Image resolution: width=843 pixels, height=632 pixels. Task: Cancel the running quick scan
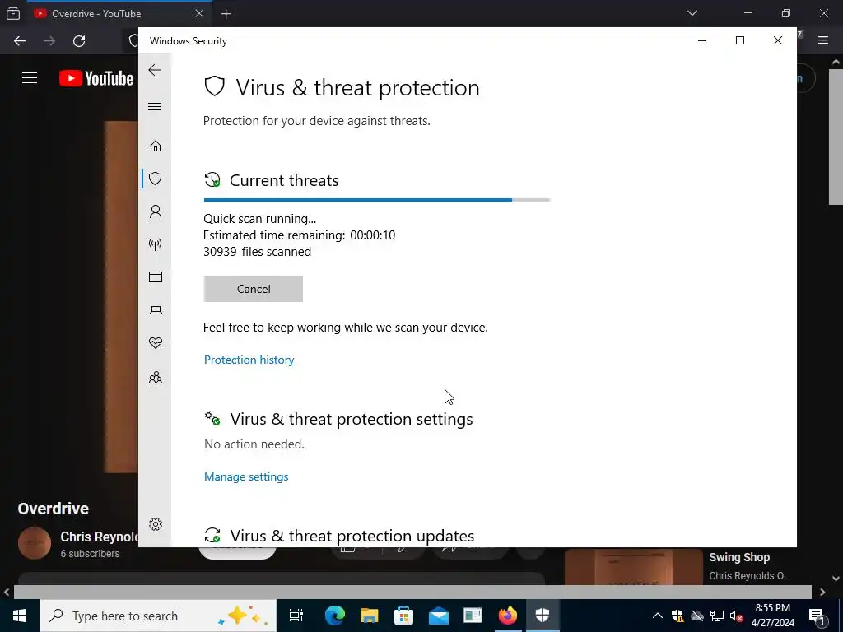pyautogui.click(x=254, y=289)
